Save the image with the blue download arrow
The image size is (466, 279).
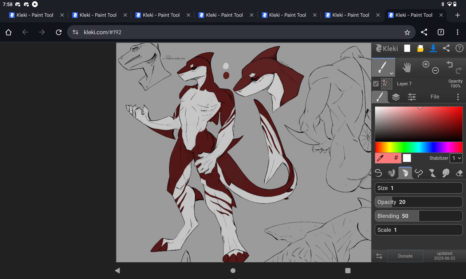tap(433, 48)
